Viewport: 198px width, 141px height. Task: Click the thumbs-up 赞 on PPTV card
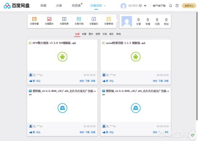coord(32,81)
